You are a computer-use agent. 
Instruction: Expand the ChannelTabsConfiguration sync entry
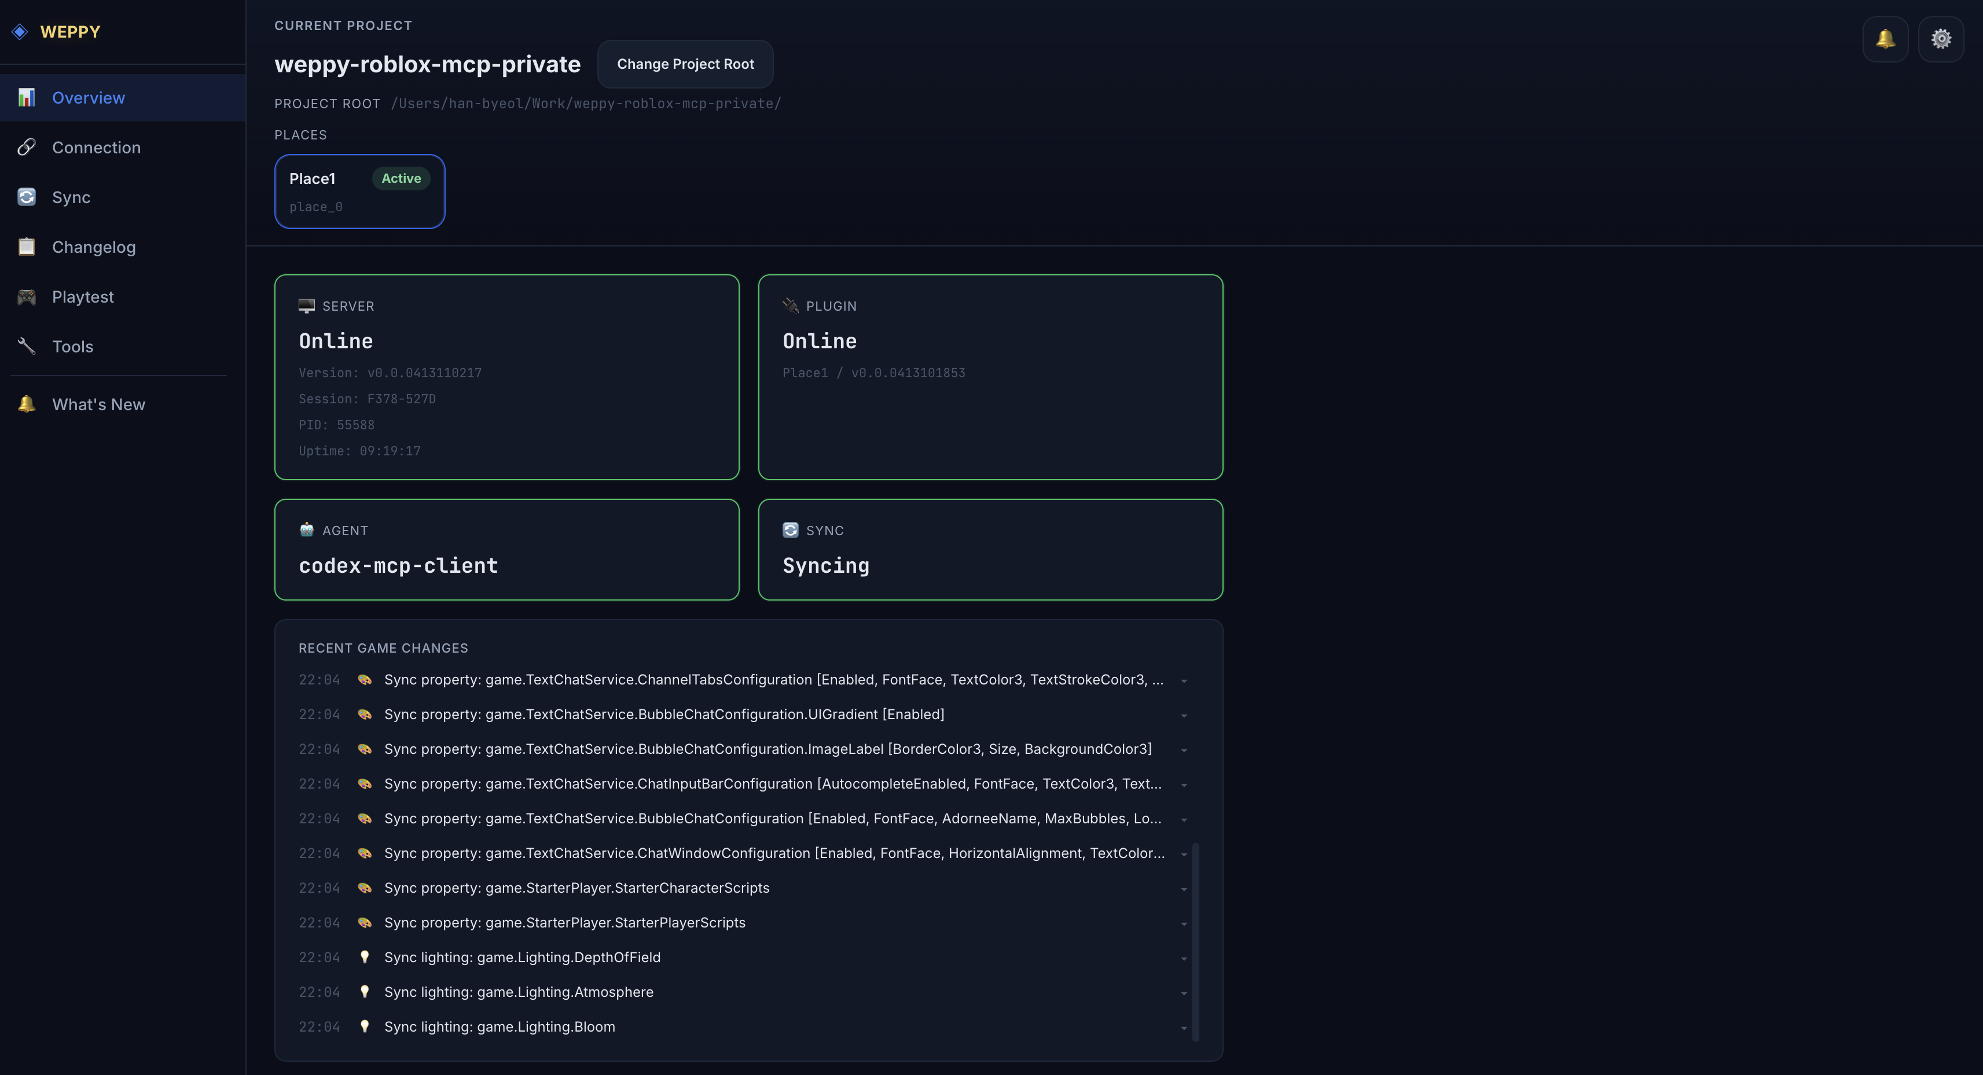click(1184, 680)
